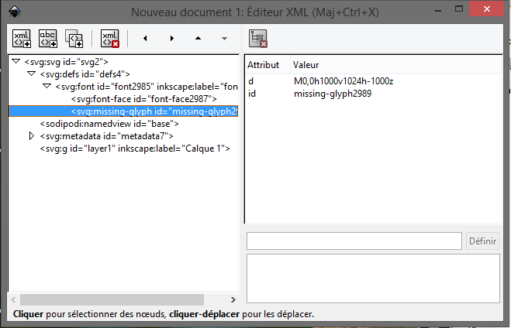Click the delete attribute icon
The image size is (511, 328).
click(x=259, y=38)
